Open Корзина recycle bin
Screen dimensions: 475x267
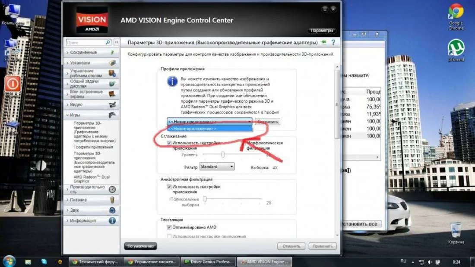[456, 233]
